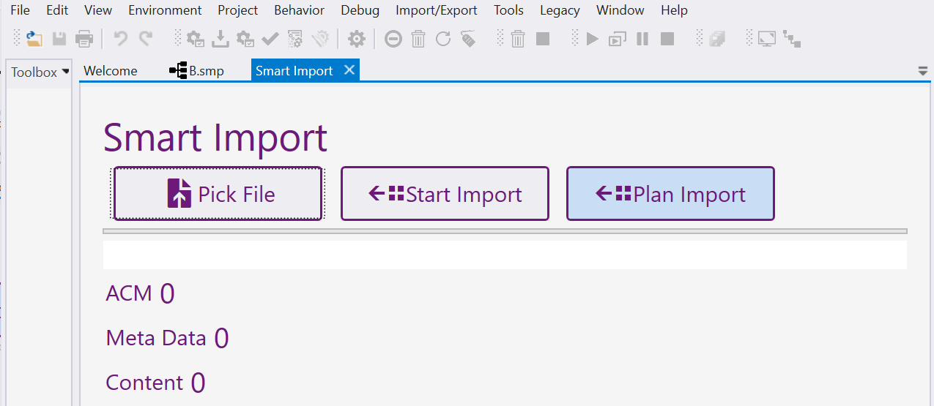This screenshot has width=934, height=406.
Task: Close the Smart Import tab
Action: click(x=349, y=70)
